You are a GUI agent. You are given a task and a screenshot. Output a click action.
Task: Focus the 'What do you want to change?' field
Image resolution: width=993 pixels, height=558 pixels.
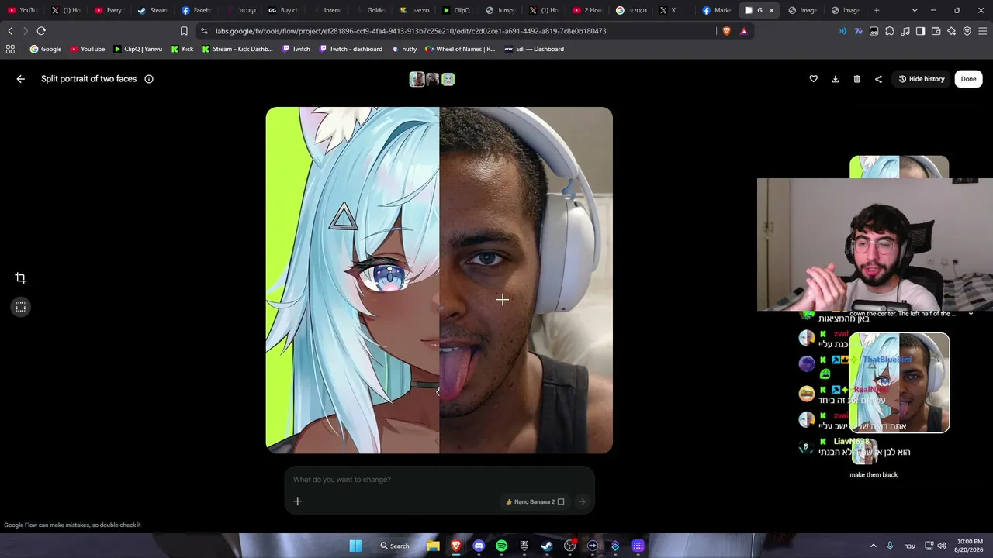pyautogui.click(x=439, y=480)
